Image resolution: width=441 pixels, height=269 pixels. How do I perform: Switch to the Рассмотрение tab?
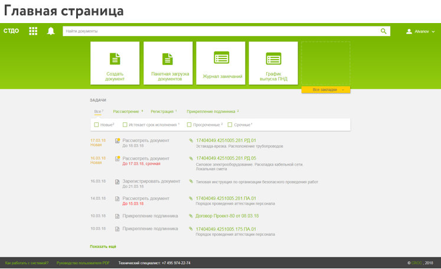pos(128,112)
